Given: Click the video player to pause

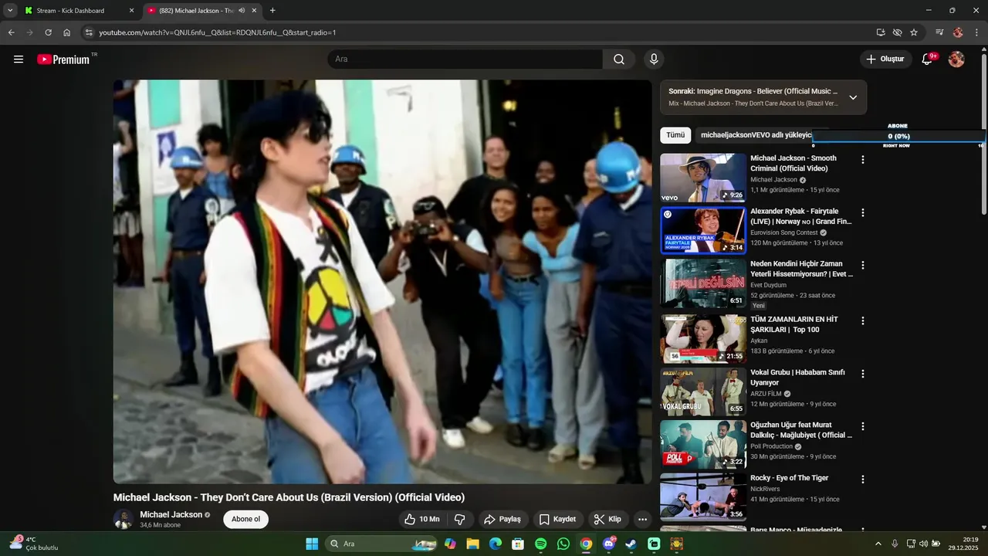Looking at the screenshot, I should (x=382, y=282).
